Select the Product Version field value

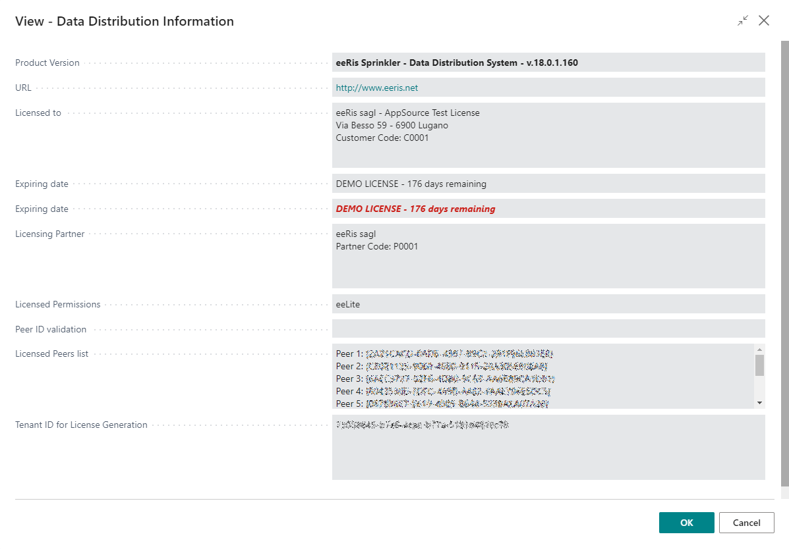456,63
